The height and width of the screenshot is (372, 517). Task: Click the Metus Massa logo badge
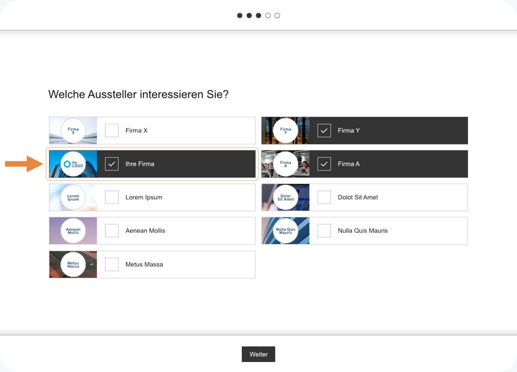[73, 264]
